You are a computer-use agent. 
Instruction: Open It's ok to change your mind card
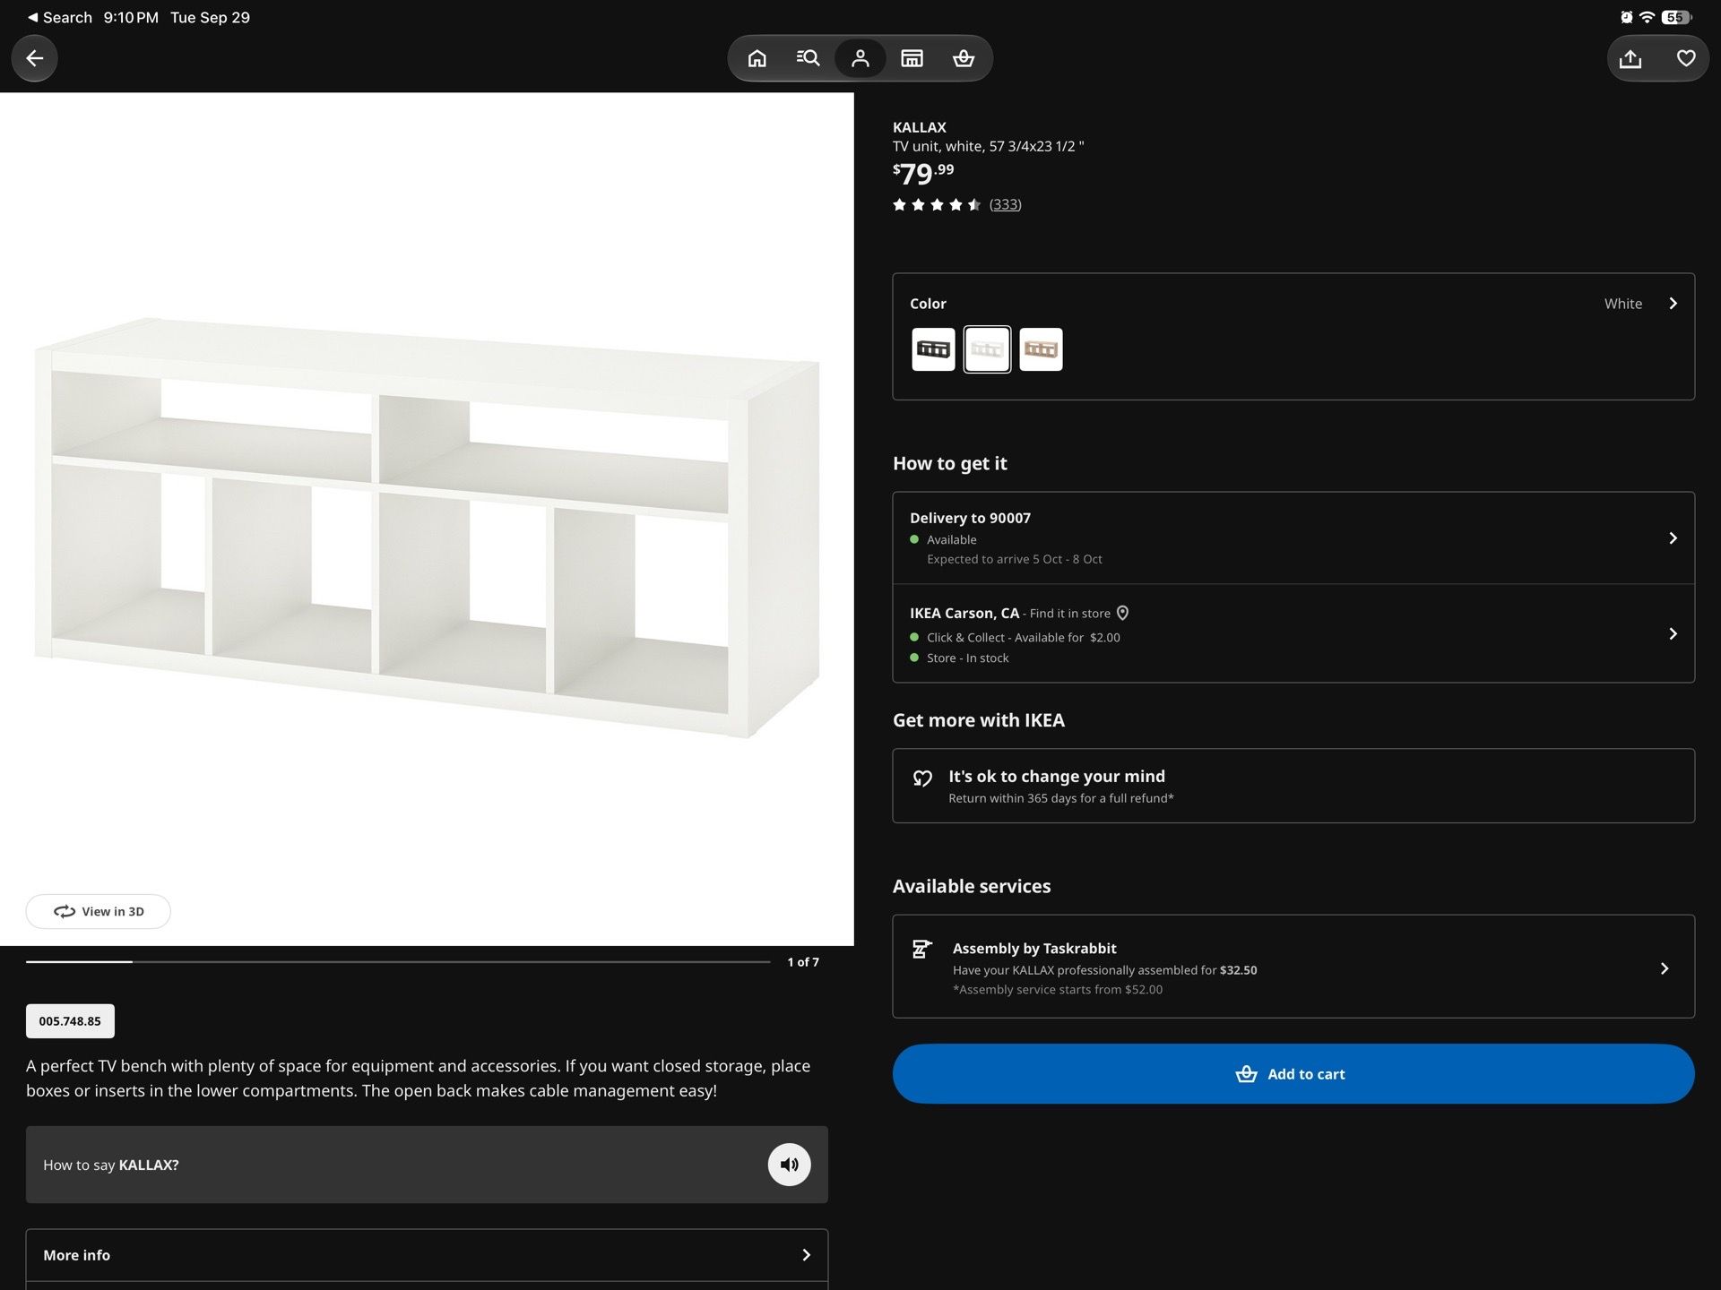1293,786
